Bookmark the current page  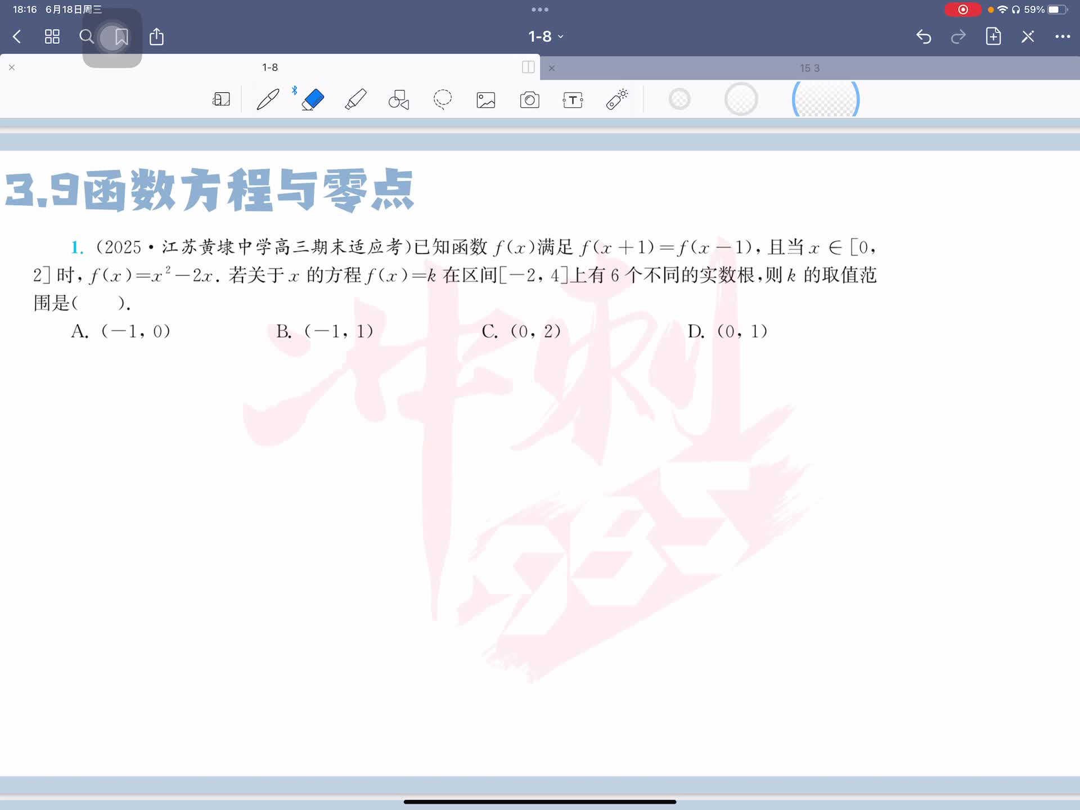click(x=121, y=37)
